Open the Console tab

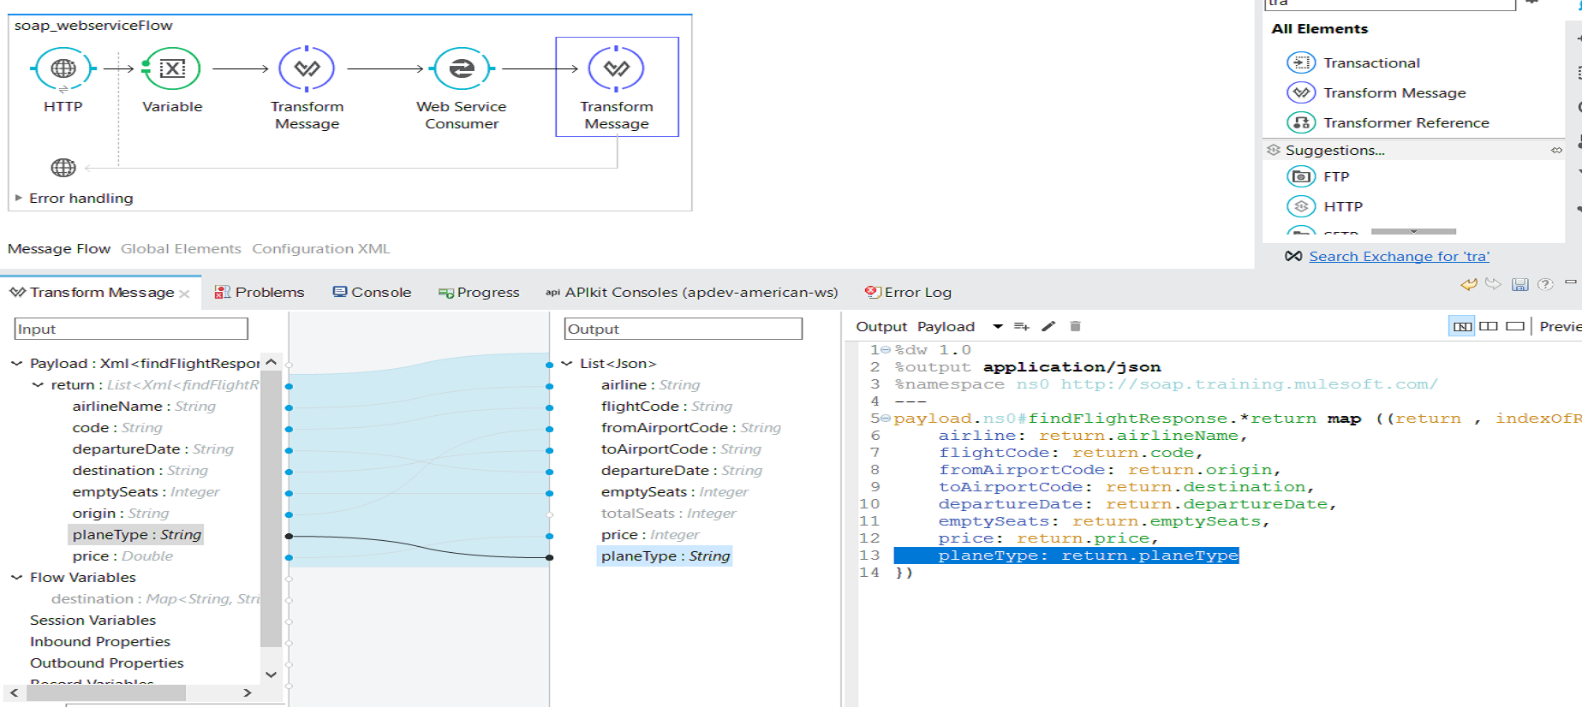click(x=372, y=292)
